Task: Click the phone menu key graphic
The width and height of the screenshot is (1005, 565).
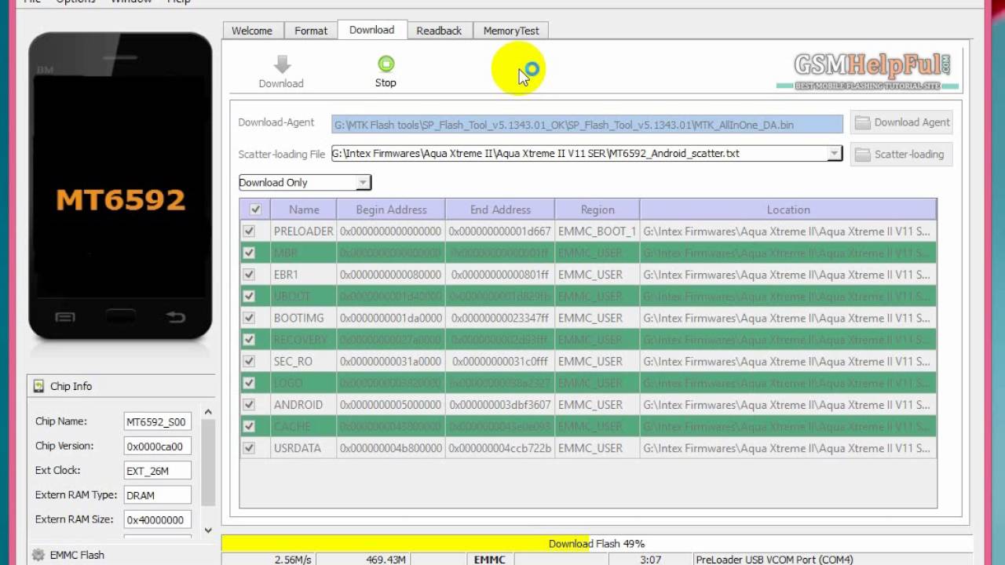Action: pos(65,317)
